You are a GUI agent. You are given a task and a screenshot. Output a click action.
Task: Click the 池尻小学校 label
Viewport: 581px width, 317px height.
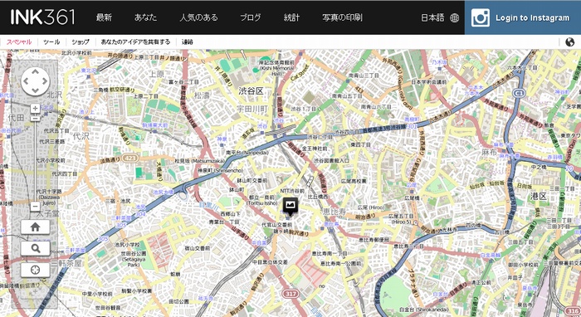click(x=127, y=245)
